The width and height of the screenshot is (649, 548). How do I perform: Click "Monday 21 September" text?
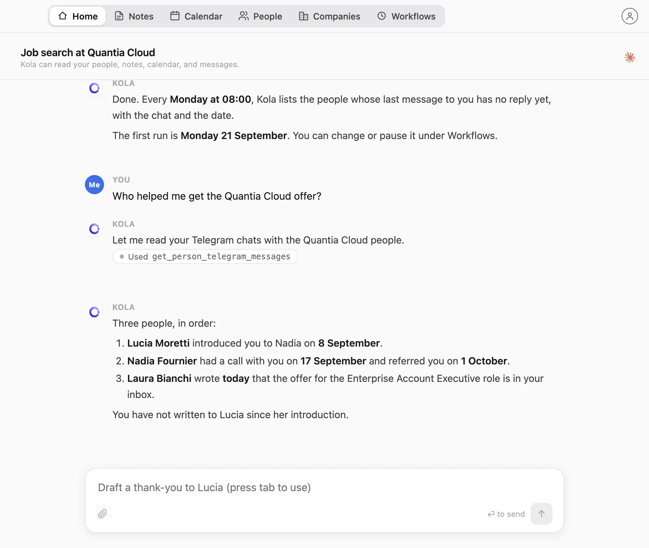234,136
